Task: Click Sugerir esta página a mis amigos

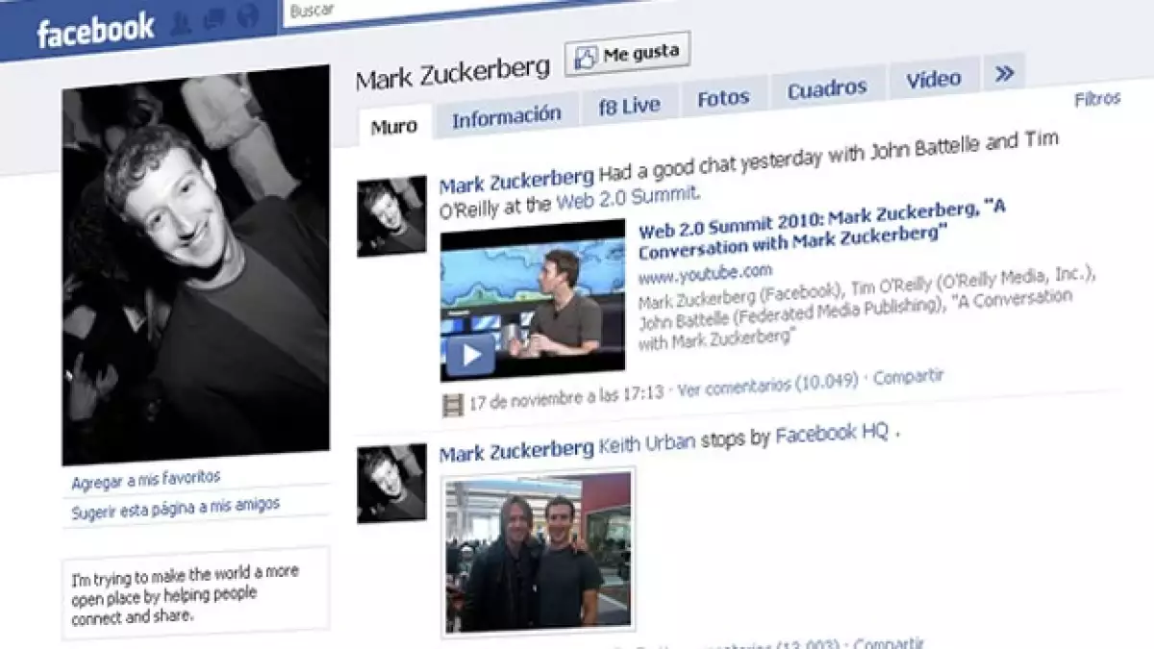Action: coord(176,507)
